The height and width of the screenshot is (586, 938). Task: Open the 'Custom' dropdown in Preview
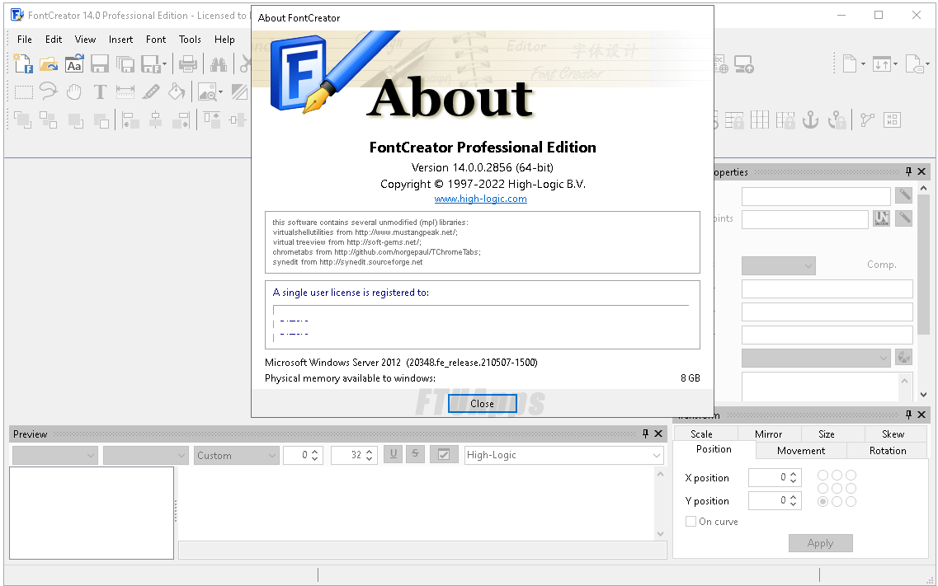tap(236, 455)
